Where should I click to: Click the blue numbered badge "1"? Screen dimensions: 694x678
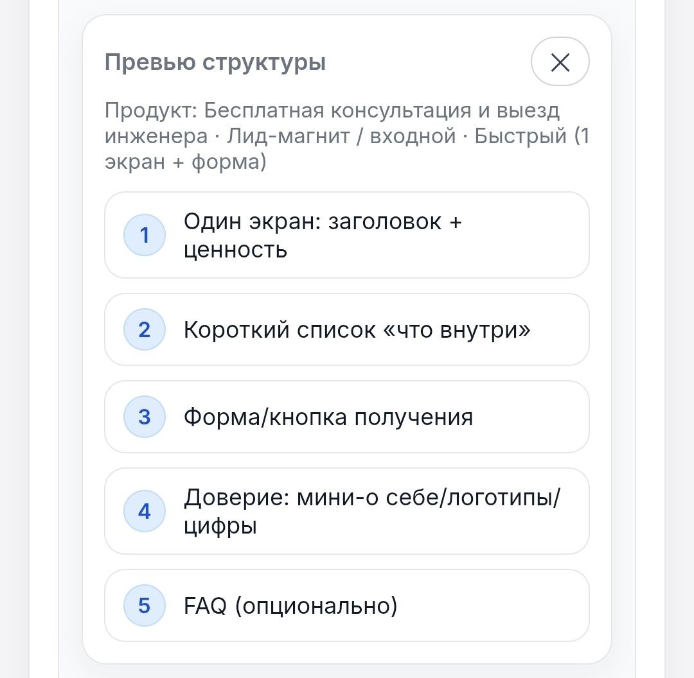tap(145, 235)
